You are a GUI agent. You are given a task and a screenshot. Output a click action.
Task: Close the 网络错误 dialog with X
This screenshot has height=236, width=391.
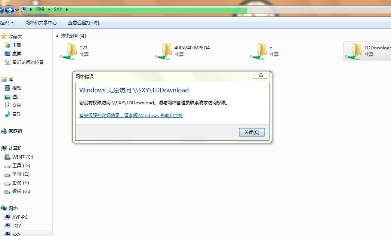click(x=261, y=75)
